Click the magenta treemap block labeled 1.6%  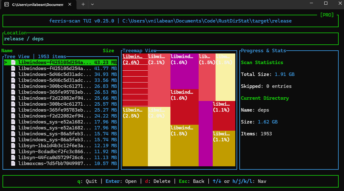click(x=185, y=71)
